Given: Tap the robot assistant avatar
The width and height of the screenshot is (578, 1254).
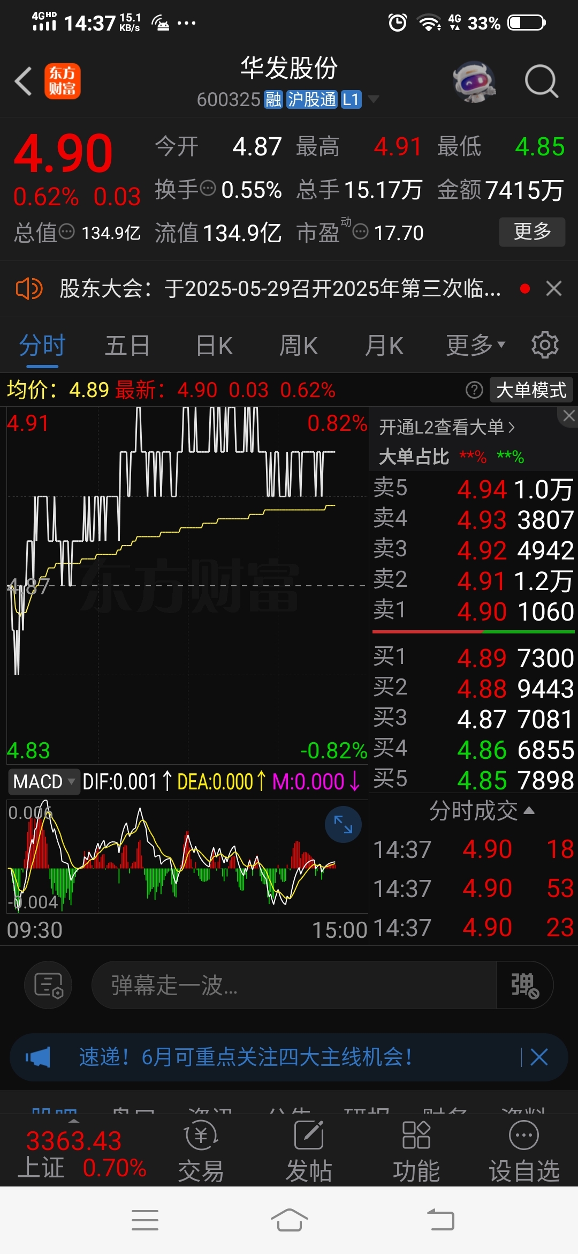Looking at the screenshot, I should 474,81.
